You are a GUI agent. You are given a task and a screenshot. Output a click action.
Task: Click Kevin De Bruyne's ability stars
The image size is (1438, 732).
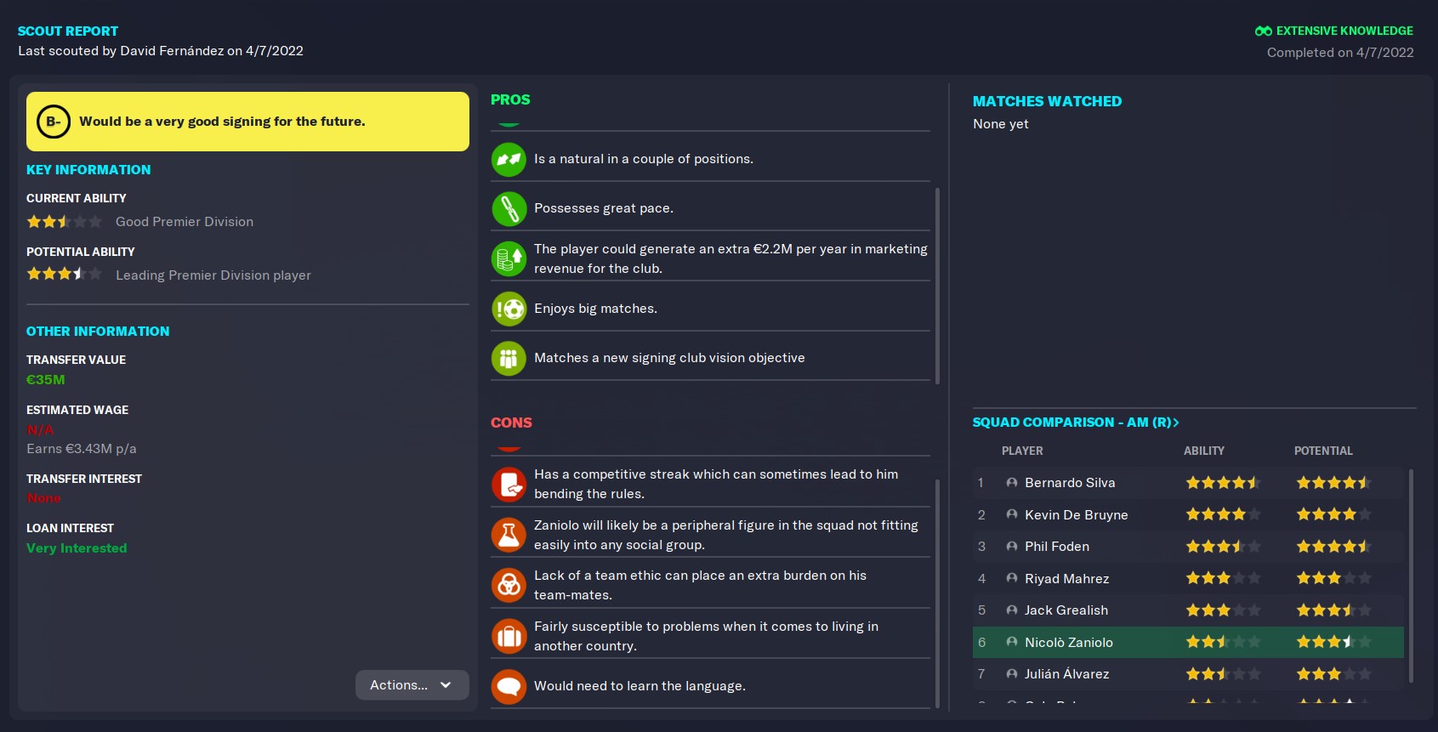pos(1223,514)
